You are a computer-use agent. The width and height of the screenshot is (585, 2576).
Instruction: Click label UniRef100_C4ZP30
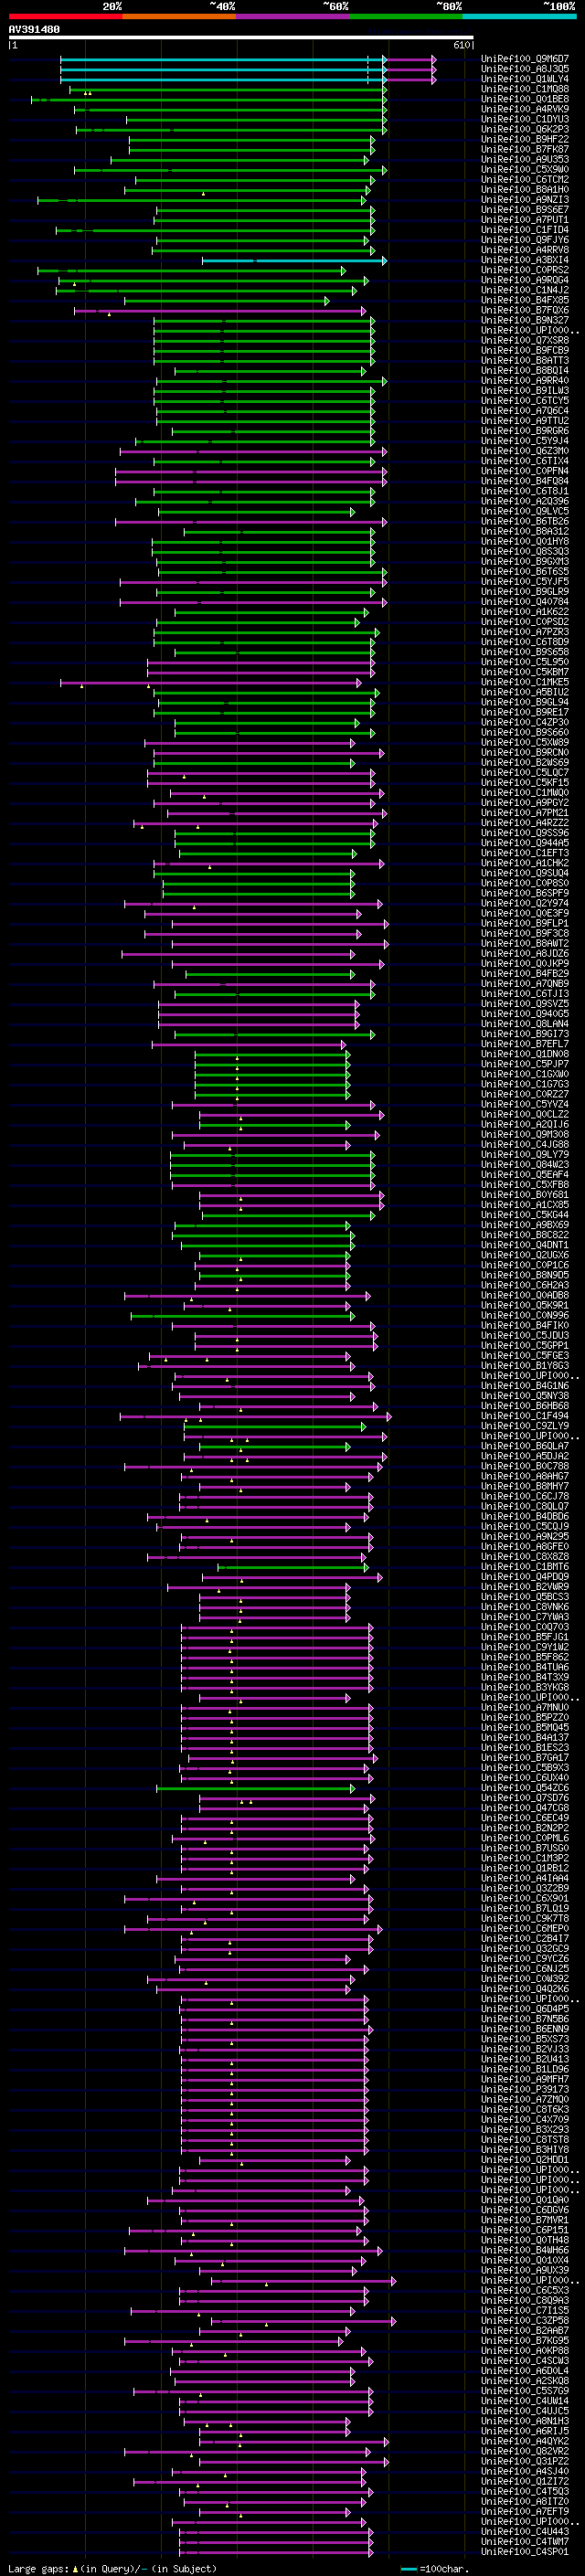coord(525,723)
